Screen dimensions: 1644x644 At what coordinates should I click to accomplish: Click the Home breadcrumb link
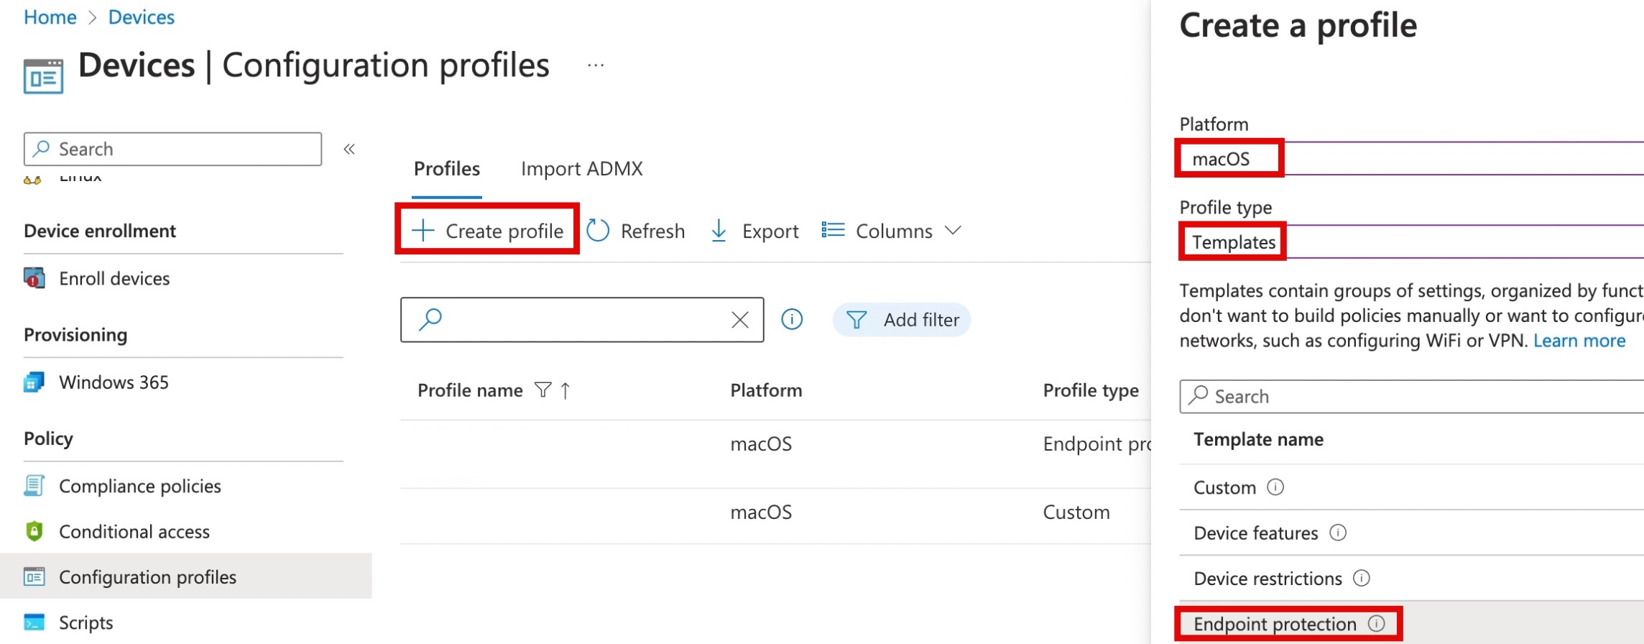50,17
